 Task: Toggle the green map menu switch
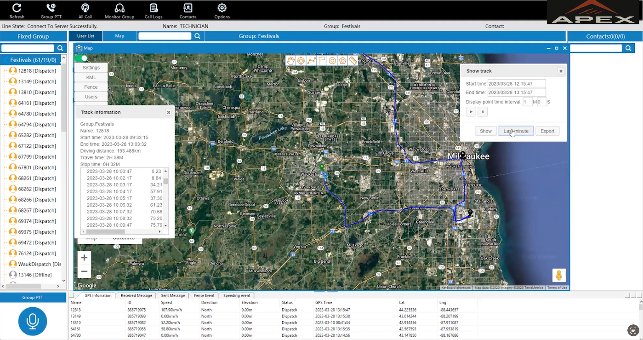81,58
